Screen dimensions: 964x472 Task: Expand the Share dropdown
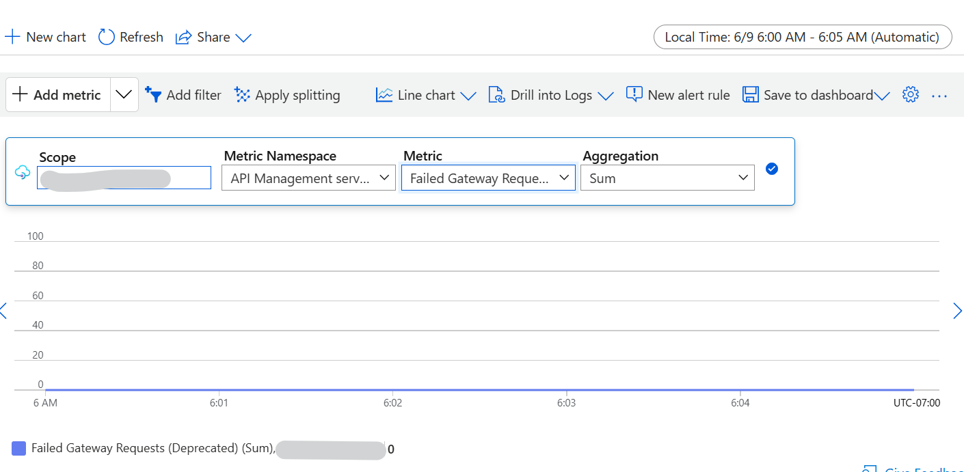point(244,38)
